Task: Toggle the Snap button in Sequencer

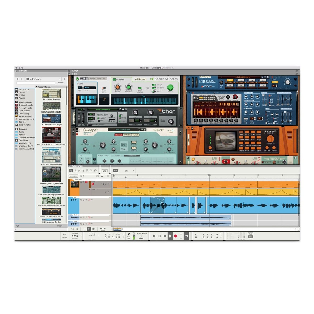Action: (x=115, y=171)
